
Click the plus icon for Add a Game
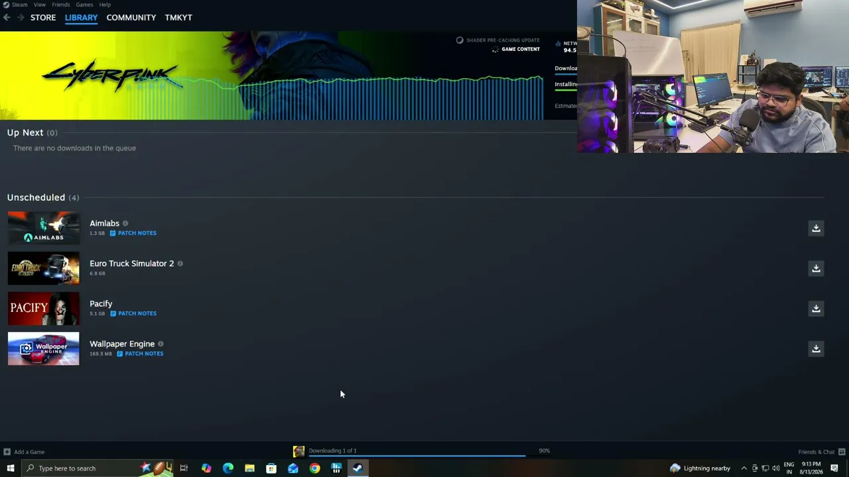pyautogui.click(x=7, y=452)
